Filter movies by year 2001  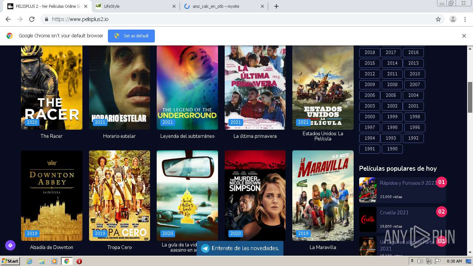413,106
